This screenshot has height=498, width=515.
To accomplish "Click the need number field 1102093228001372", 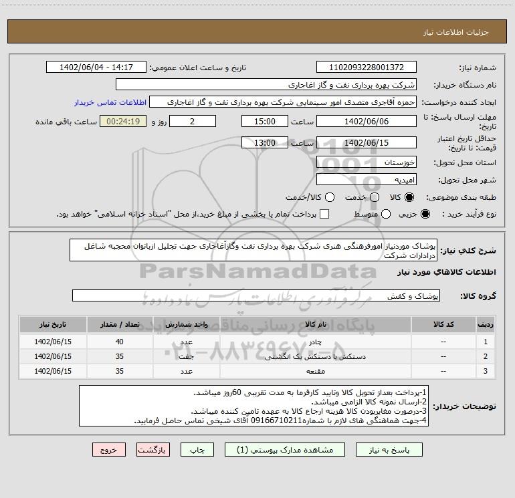I will 367,67.
